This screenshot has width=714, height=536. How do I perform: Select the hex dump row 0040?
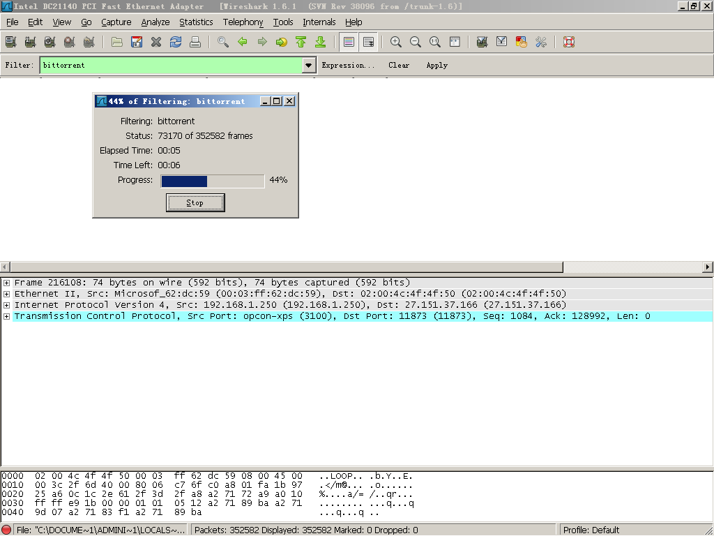pos(190,512)
